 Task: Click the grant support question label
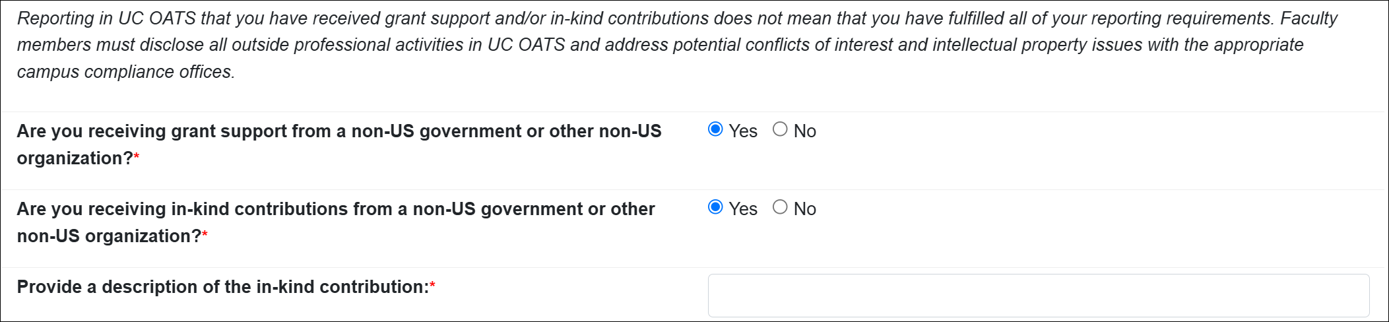tap(339, 131)
